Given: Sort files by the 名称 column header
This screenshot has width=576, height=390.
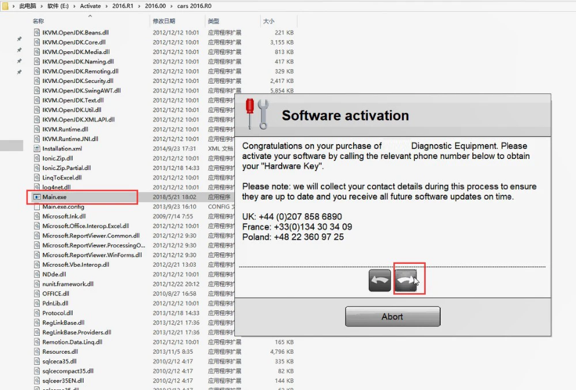Looking at the screenshot, I should pyautogui.click(x=38, y=21).
